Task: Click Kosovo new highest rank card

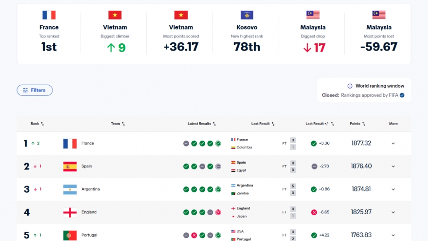Action: tap(247, 34)
